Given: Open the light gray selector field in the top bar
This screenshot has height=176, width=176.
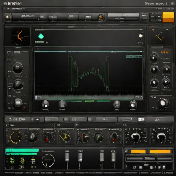Looking at the screenshot, I should (x=123, y=15).
